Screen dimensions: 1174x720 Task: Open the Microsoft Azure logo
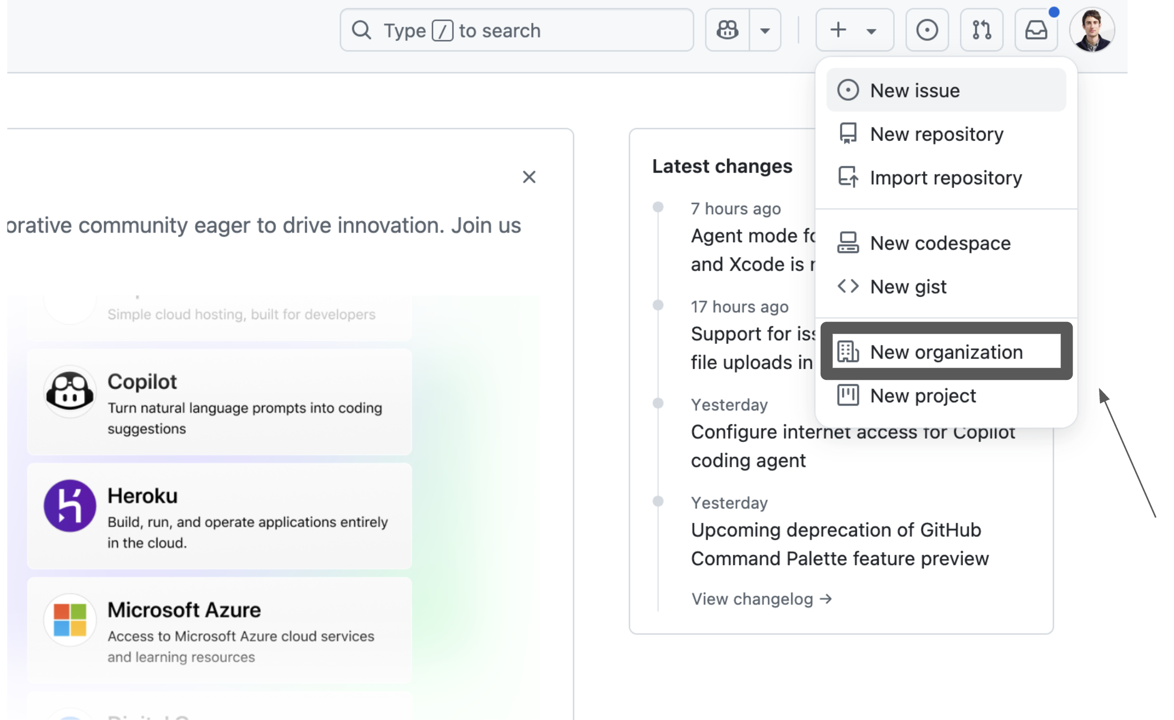coord(70,620)
